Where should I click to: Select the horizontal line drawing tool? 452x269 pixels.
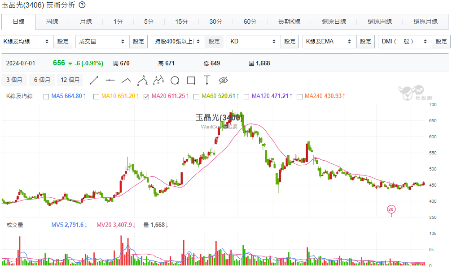coord(110,81)
